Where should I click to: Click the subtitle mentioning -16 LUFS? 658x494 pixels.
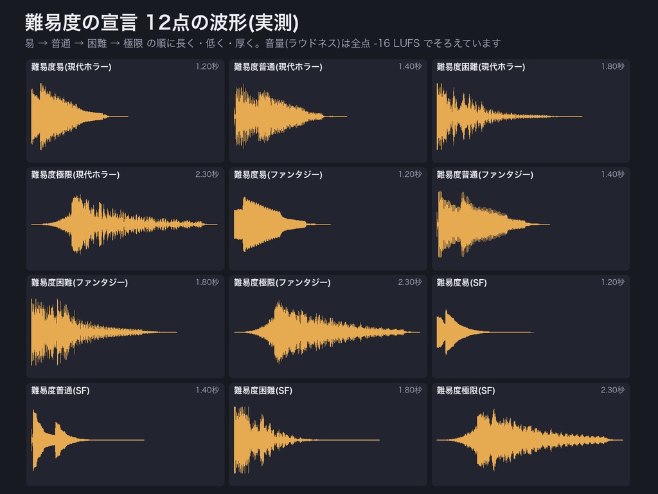pos(263,43)
